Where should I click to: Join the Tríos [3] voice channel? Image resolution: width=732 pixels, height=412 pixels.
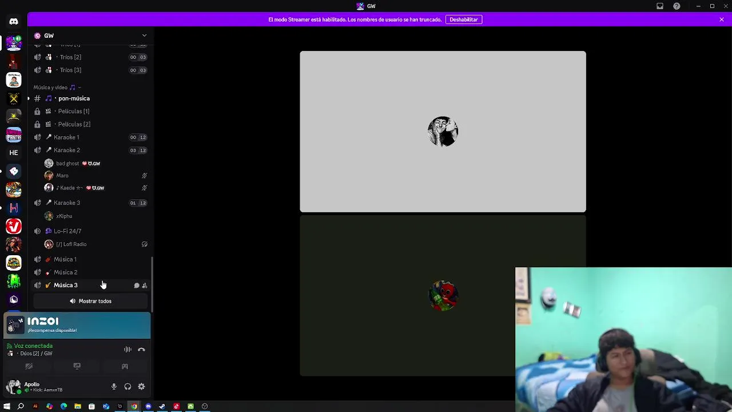pyautogui.click(x=89, y=70)
